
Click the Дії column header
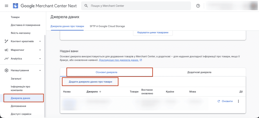pos(241,92)
